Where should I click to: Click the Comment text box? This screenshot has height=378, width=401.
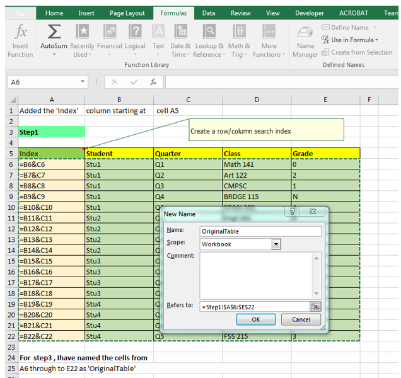tap(256, 275)
